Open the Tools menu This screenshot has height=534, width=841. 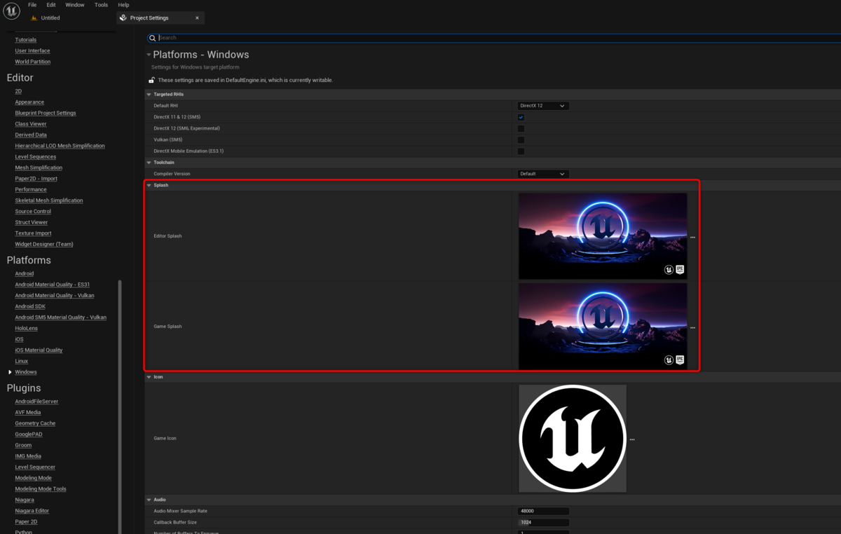pos(100,4)
